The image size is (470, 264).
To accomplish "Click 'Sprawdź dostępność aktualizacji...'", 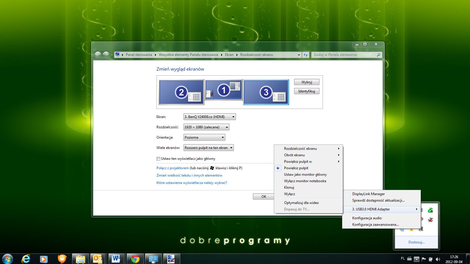I will pos(381,200).
